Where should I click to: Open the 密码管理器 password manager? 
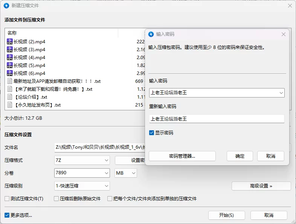click(182, 156)
